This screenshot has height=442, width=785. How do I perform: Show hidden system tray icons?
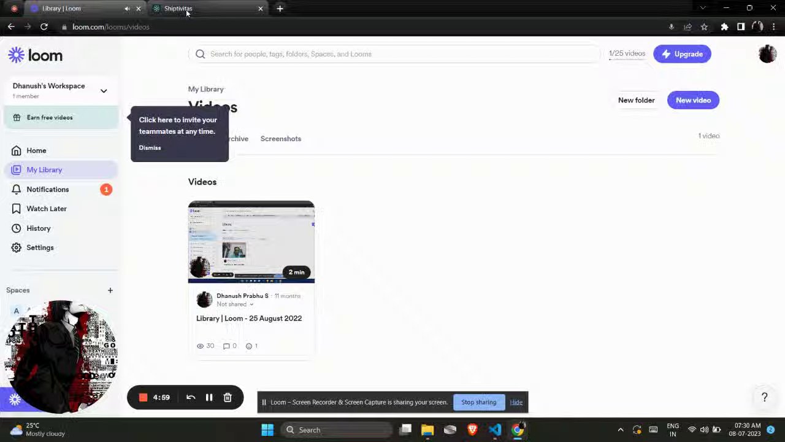(x=620, y=430)
